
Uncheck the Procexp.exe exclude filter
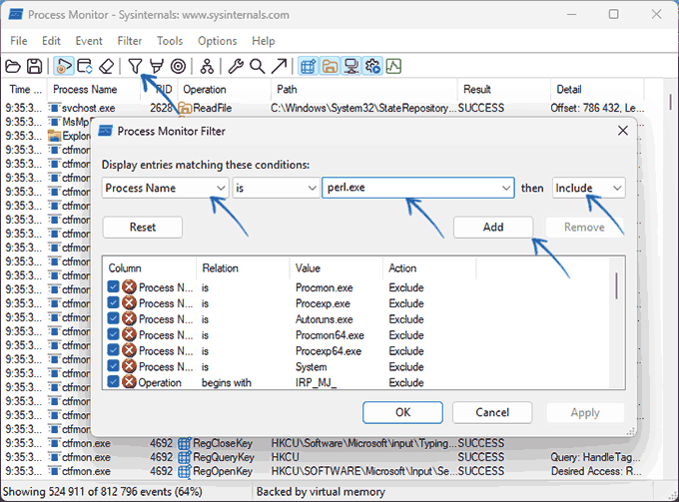[x=113, y=303]
